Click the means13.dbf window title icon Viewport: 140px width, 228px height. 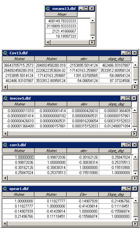48,9
